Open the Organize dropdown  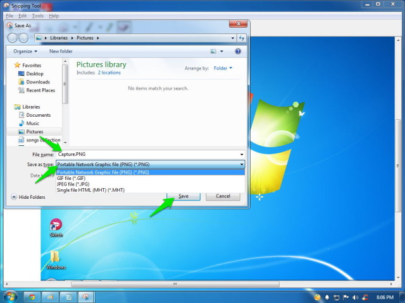pyautogui.click(x=25, y=51)
